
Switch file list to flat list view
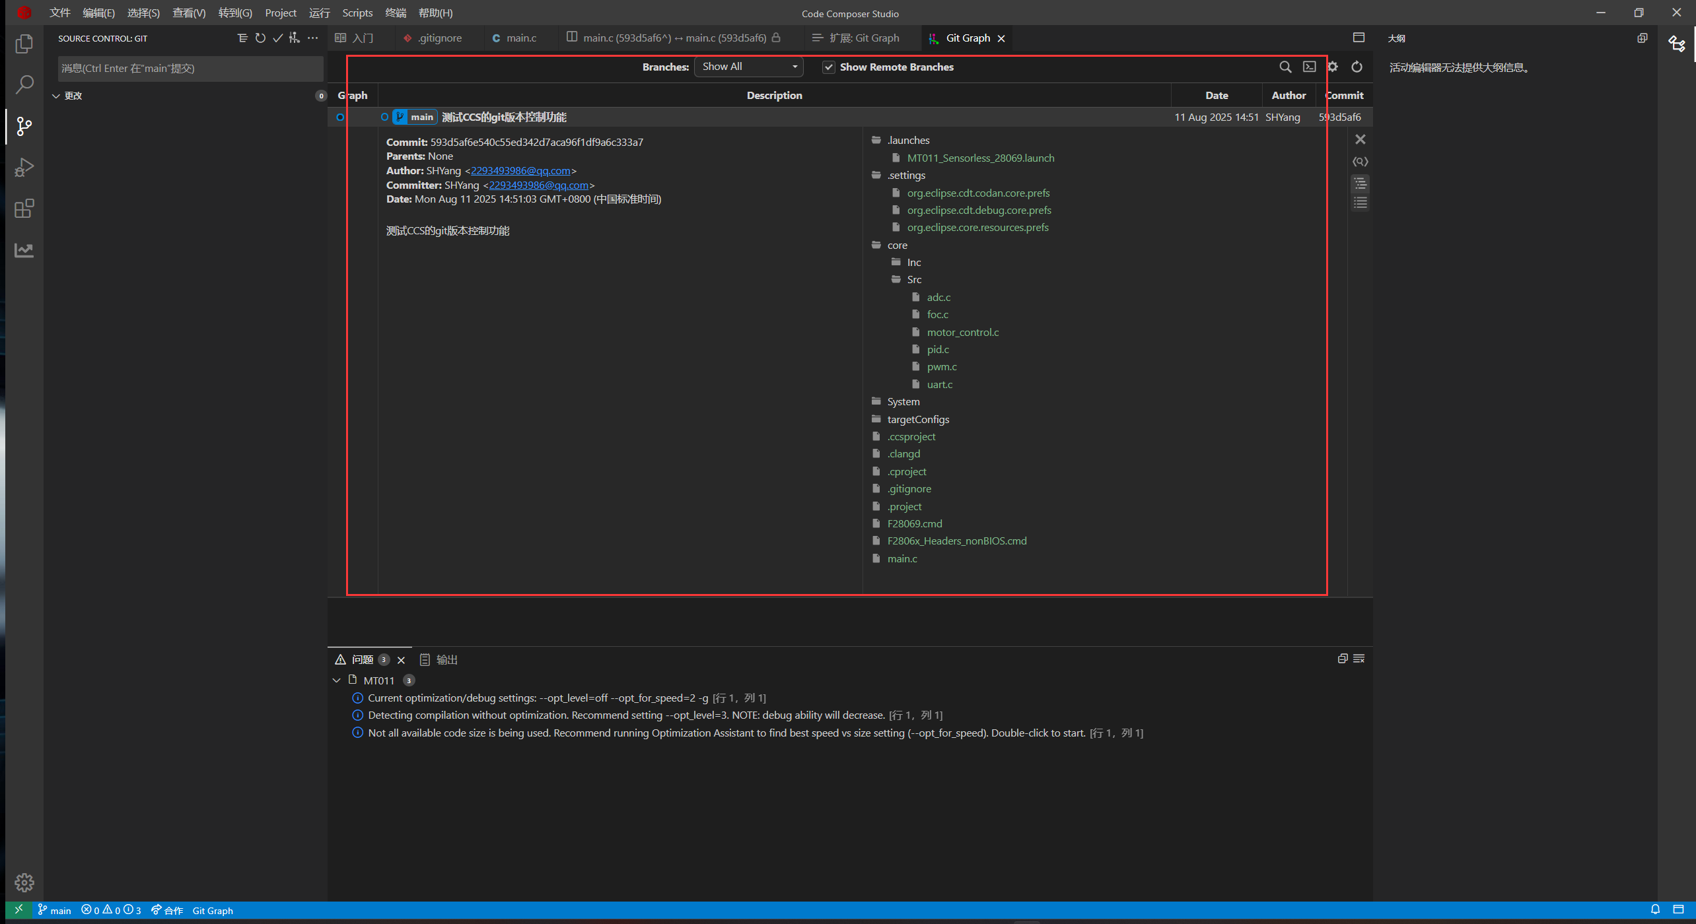(1360, 203)
